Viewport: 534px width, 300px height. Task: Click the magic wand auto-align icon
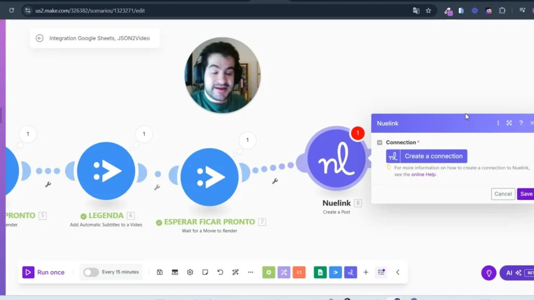(235, 272)
